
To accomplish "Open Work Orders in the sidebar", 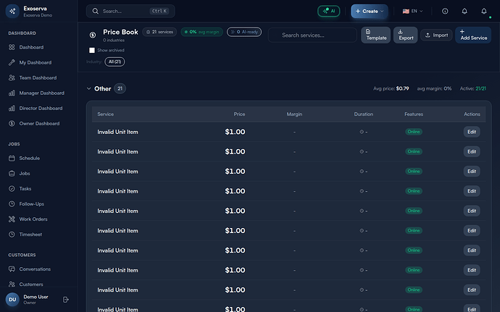I will pyautogui.click(x=33, y=219).
